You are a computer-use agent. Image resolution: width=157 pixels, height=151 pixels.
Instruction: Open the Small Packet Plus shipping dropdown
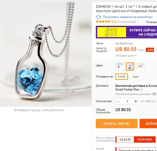(141, 89)
